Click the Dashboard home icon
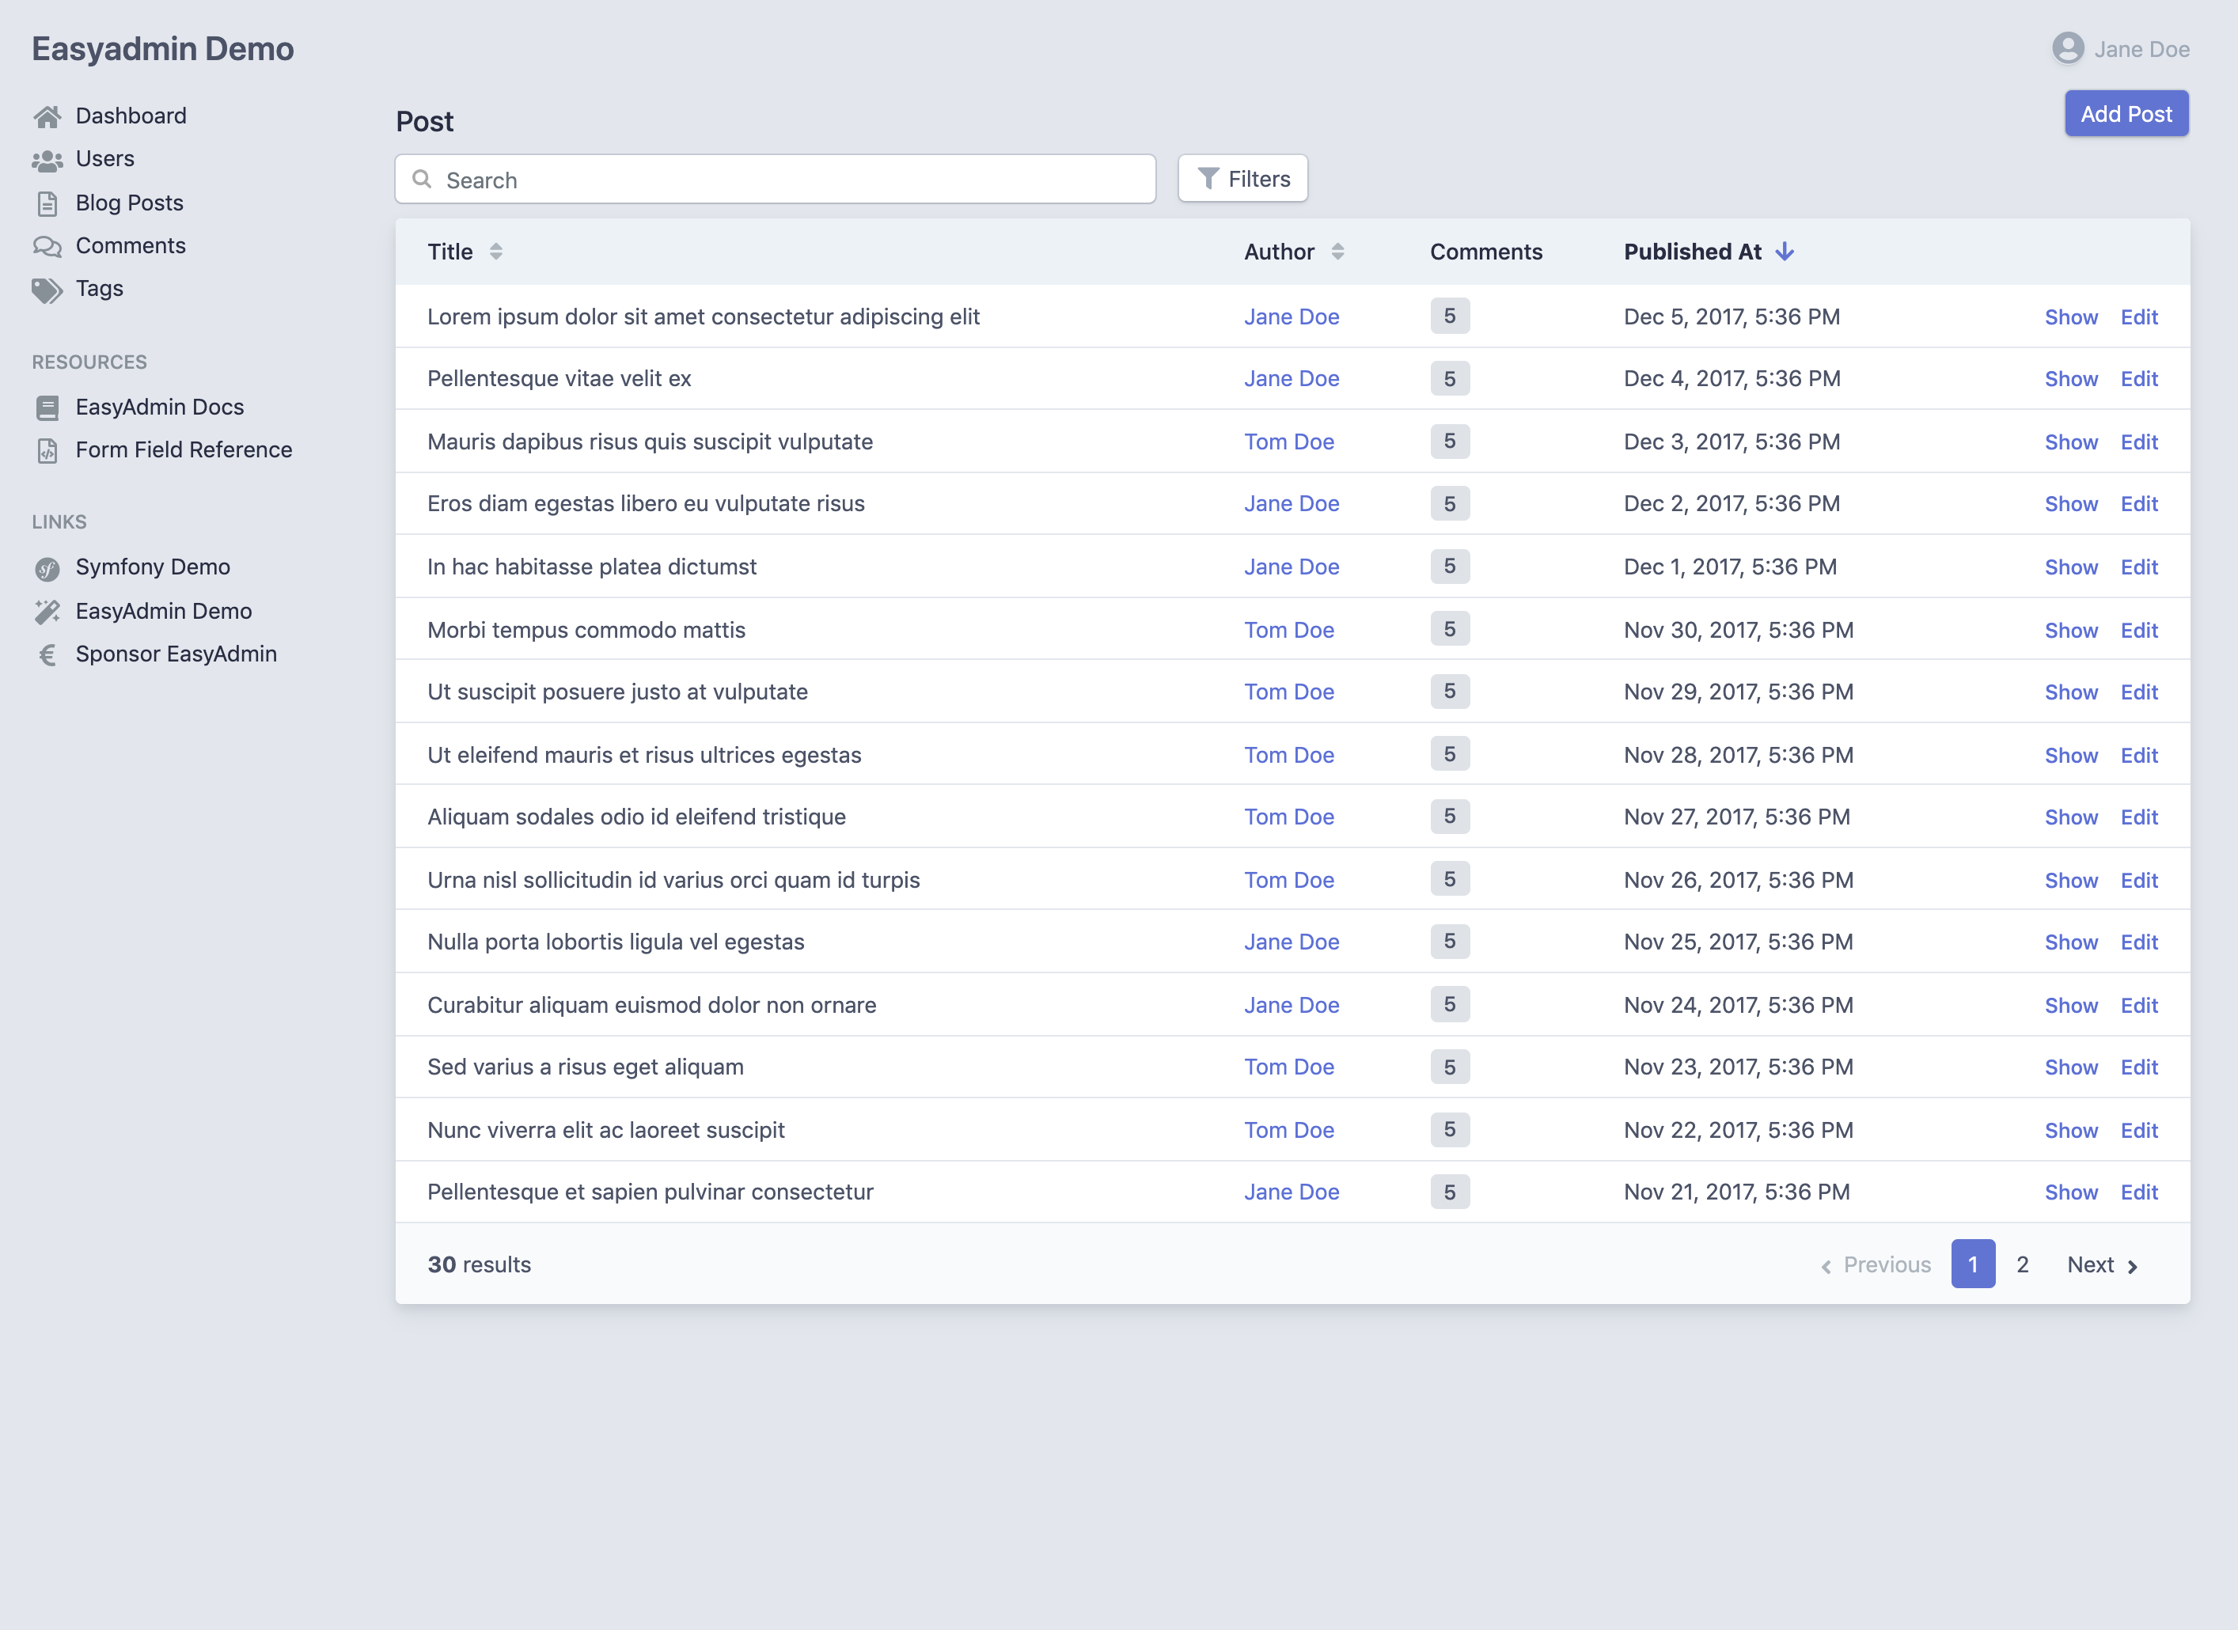Image resolution: width=2238 pixels, height=1630 pixels. 47,116
